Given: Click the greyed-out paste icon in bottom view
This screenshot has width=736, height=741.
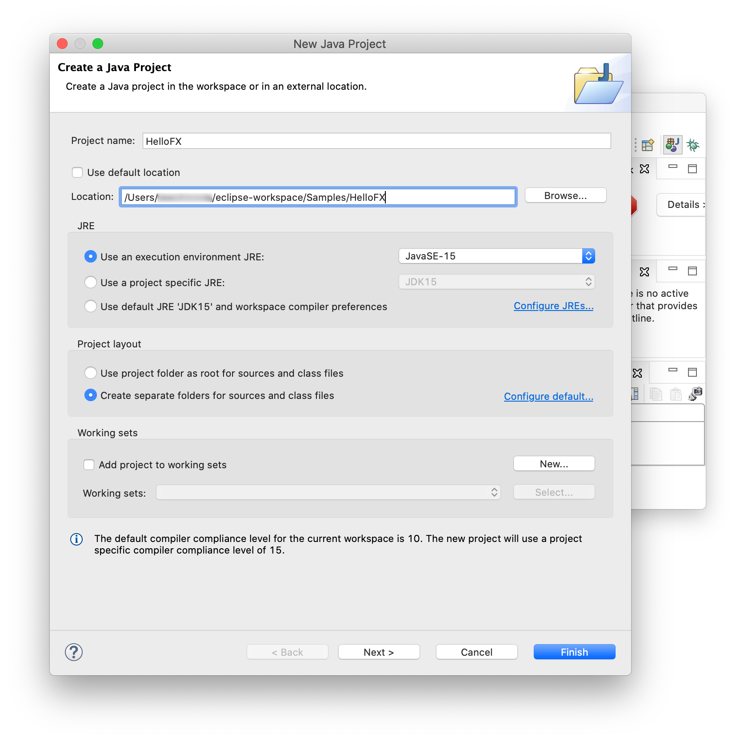Looking at the screenshot, I should click(676, 394).
